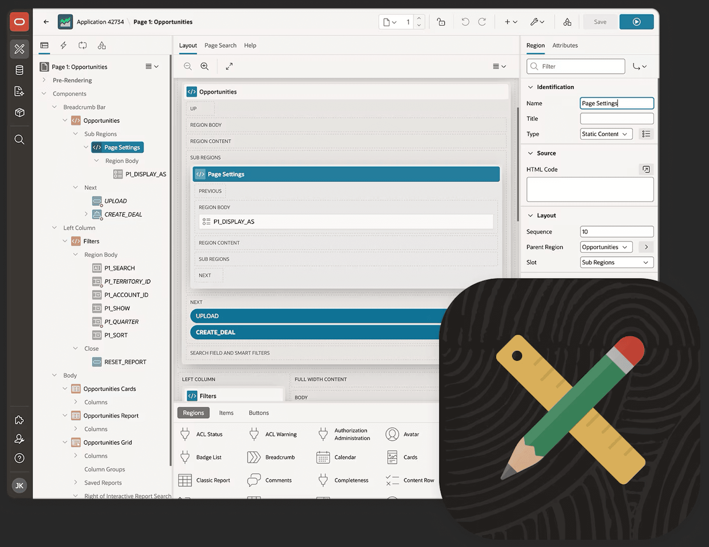Open the property editor go-to-group menu
This screenshot has height=547, width=709.
click(640, 66)
